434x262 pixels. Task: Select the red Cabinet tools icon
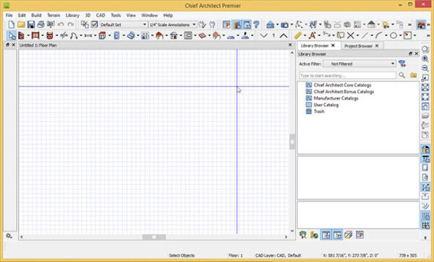(x=49, y=35)
